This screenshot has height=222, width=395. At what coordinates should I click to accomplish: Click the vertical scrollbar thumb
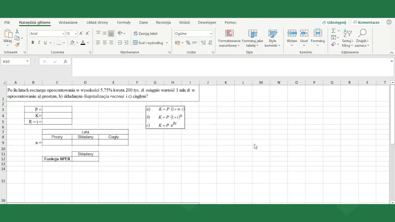click(x=393, y=115)
